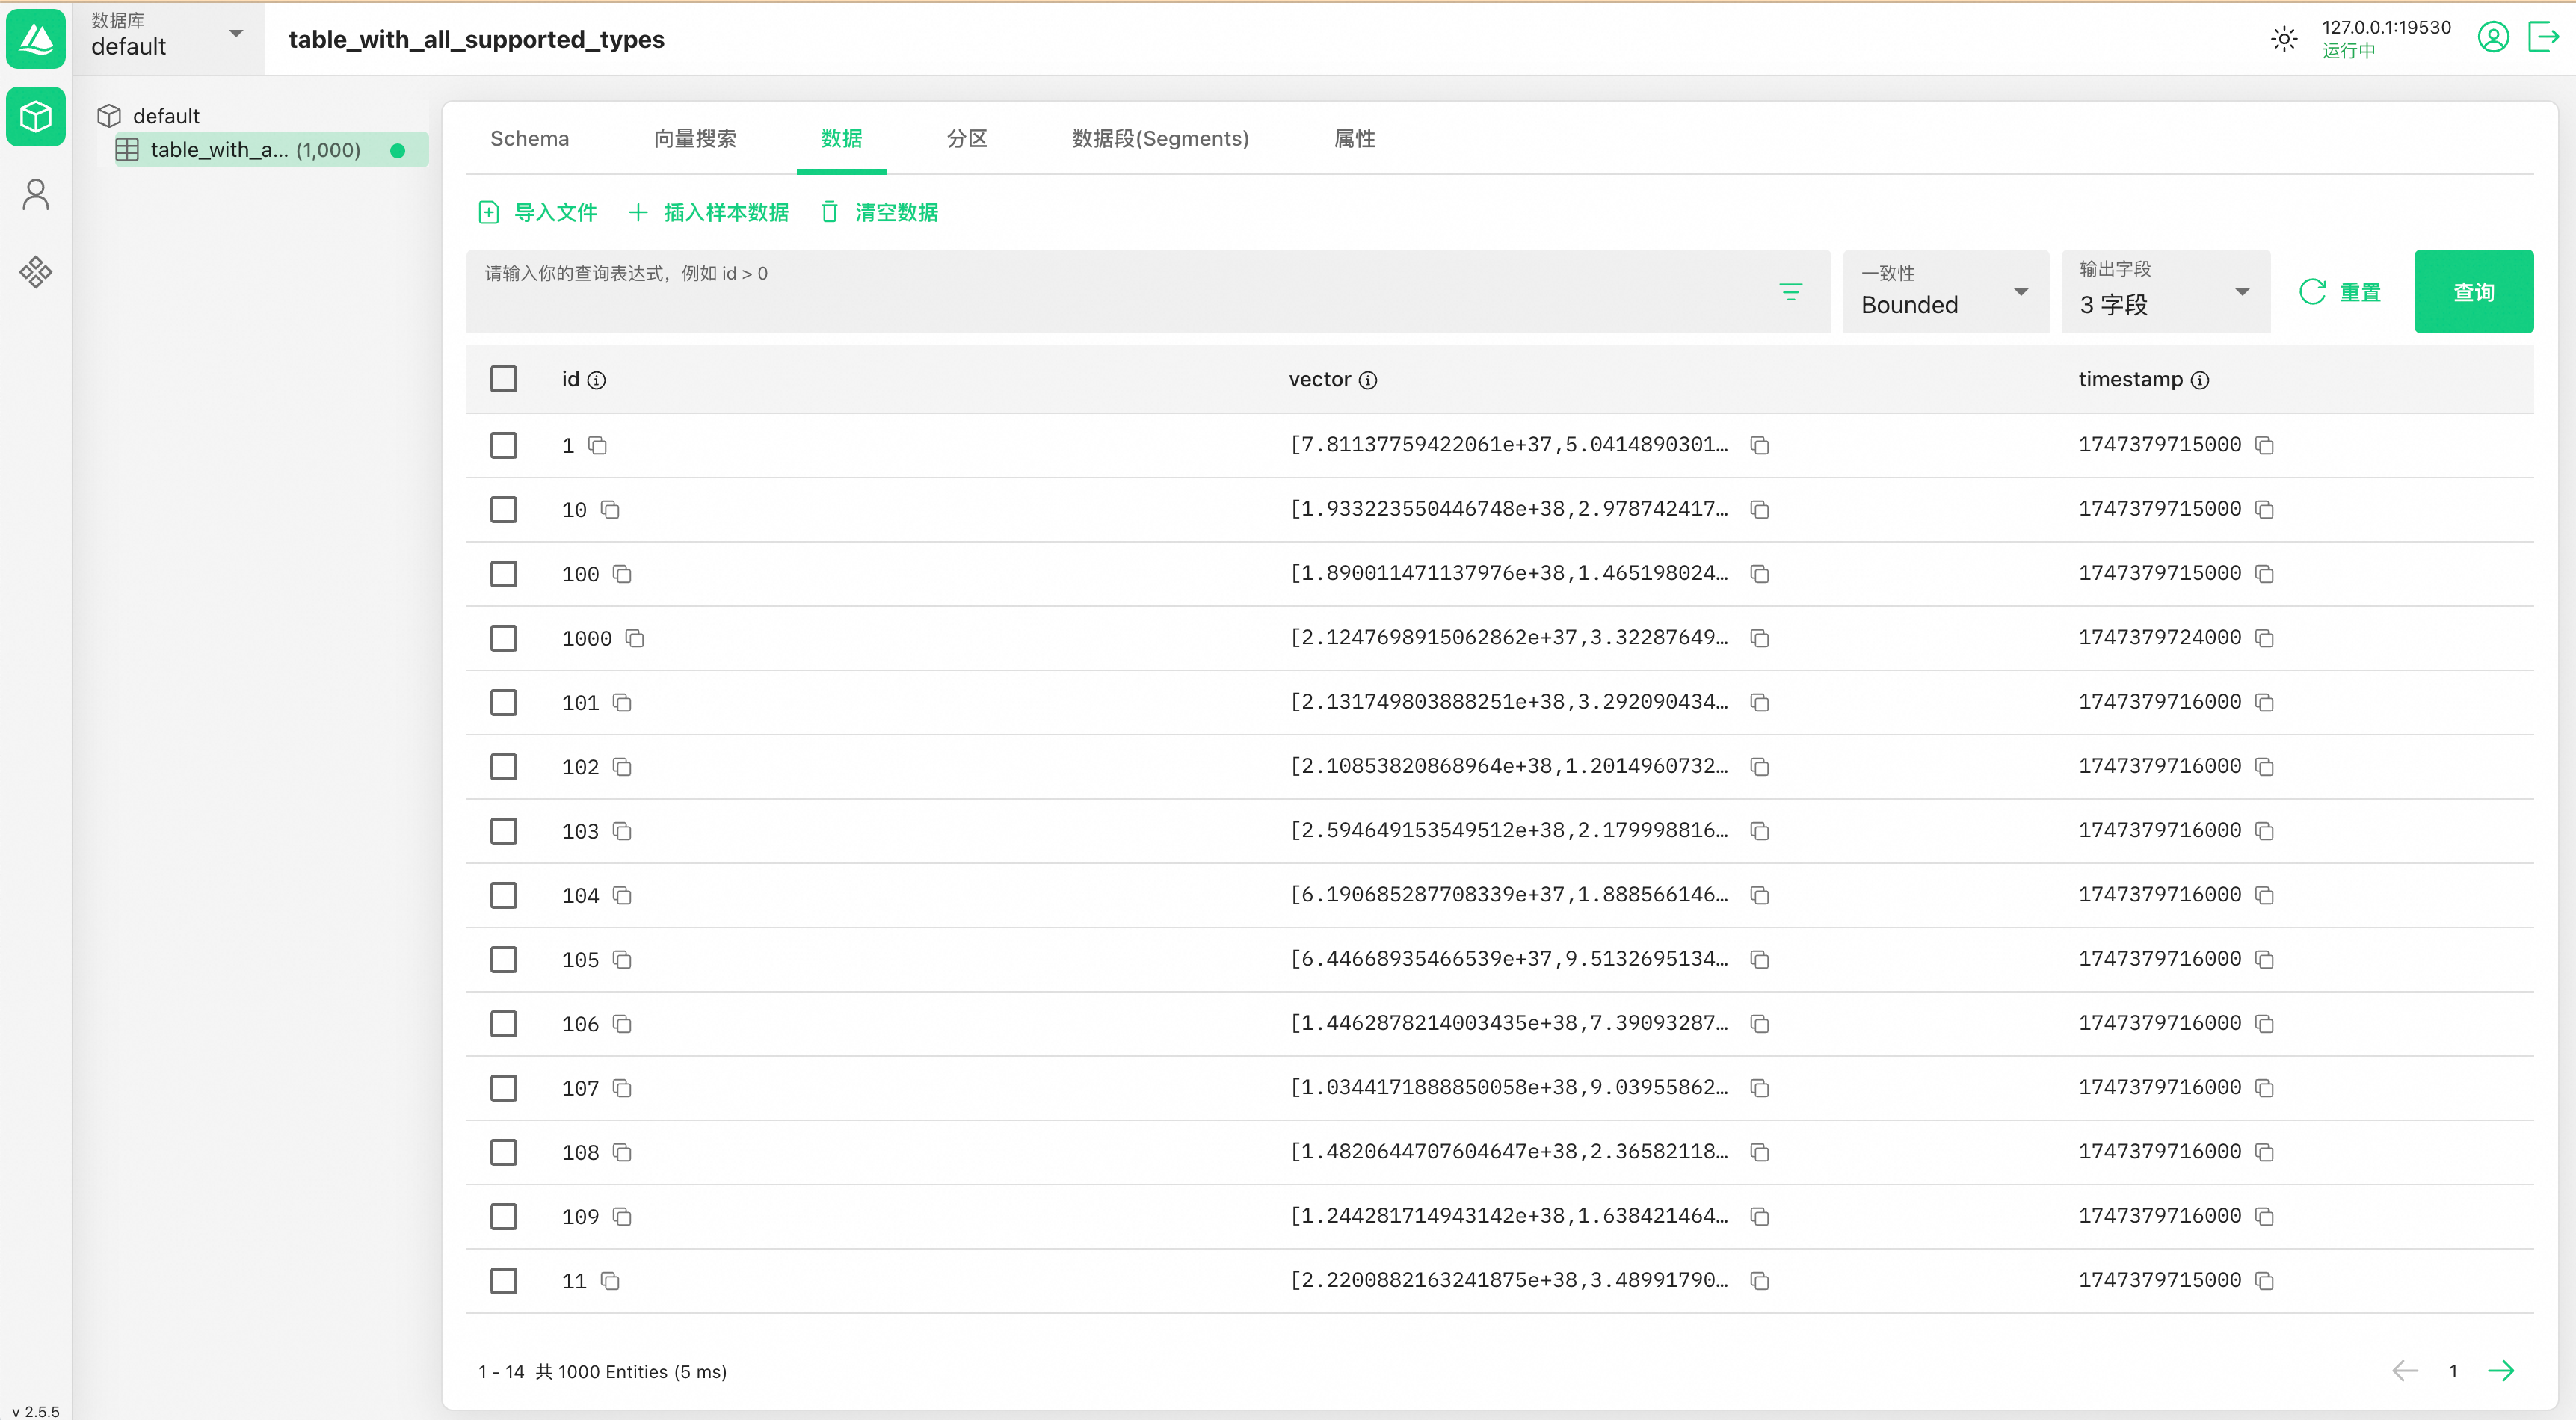Switch to the Schema tab
The width and height of the screenshot is (2576, 1420).
click(529, 139)
